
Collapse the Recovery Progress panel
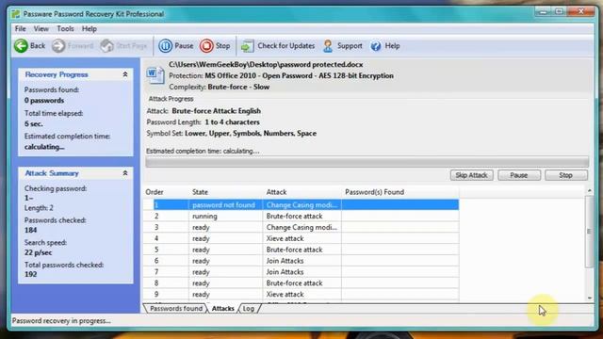[125, 74]
